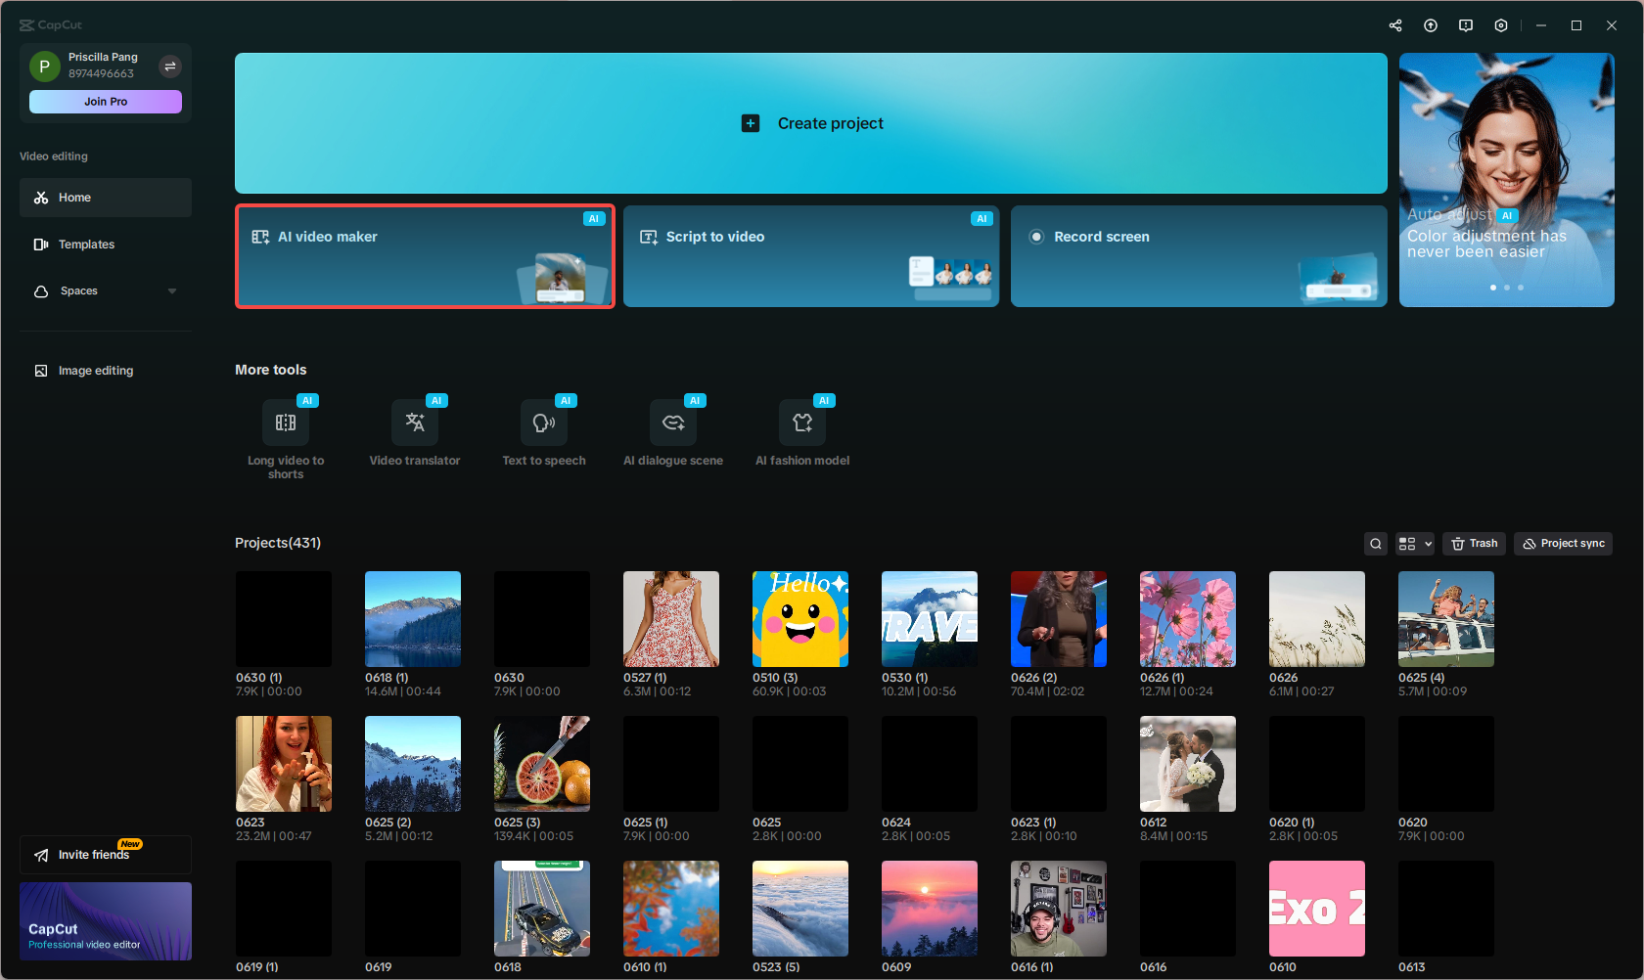Open CapCut settings via the gear icon

1501,24
